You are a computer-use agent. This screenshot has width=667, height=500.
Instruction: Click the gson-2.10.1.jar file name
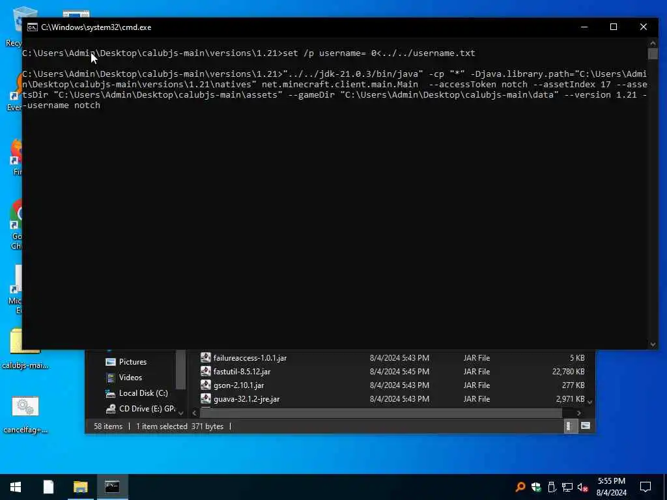coord(238,385)
